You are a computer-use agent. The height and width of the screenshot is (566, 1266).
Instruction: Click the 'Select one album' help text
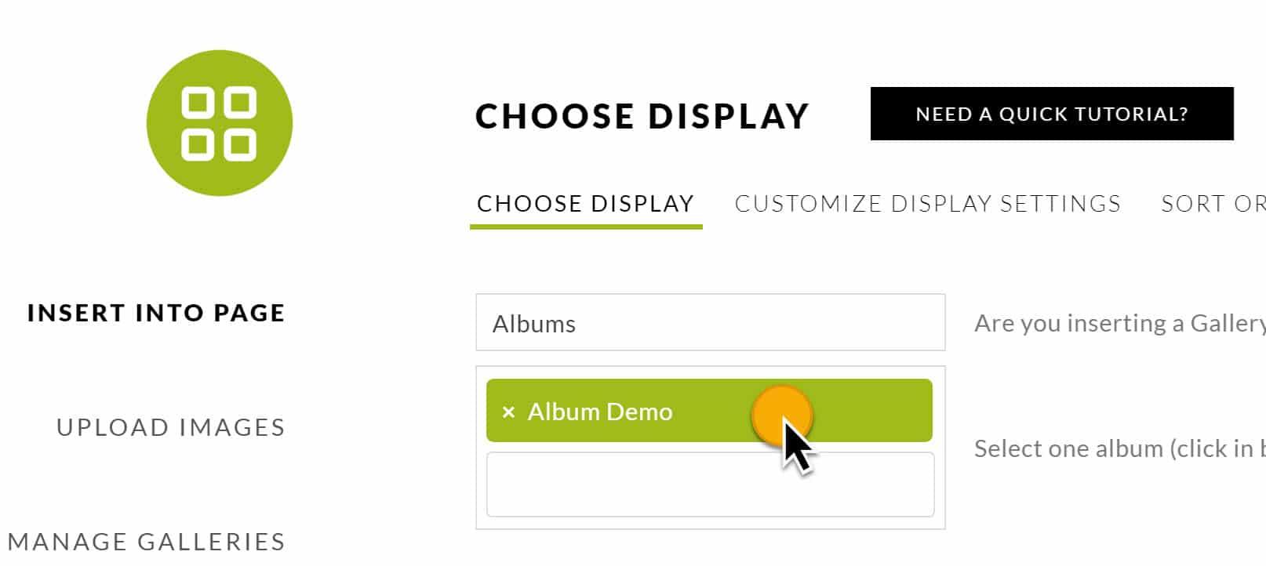[x=1120, y=448]
